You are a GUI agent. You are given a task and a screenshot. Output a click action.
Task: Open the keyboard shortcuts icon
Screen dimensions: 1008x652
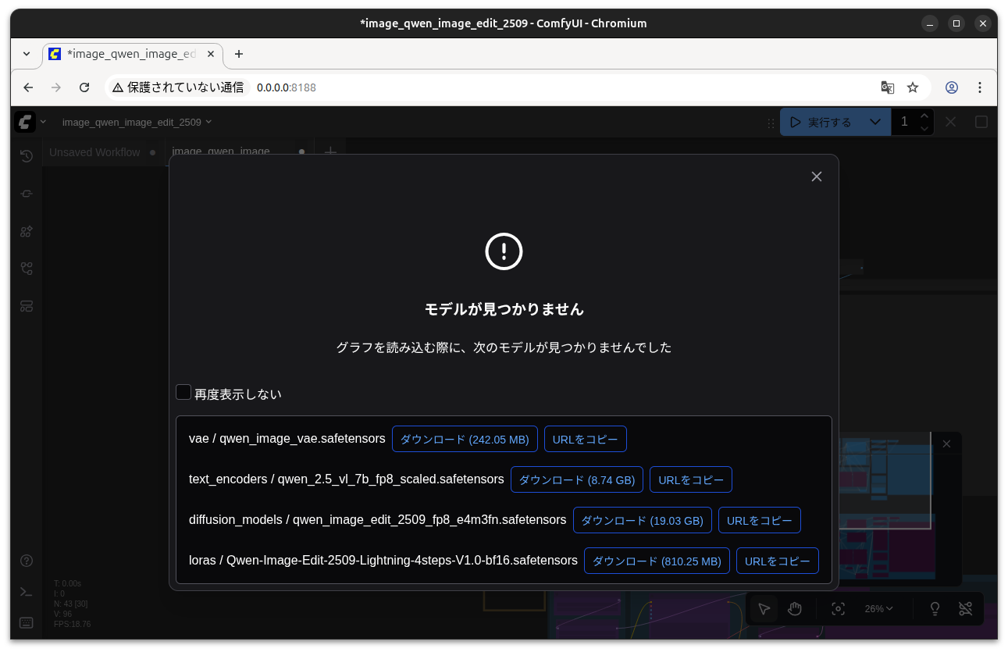(27, 622)
